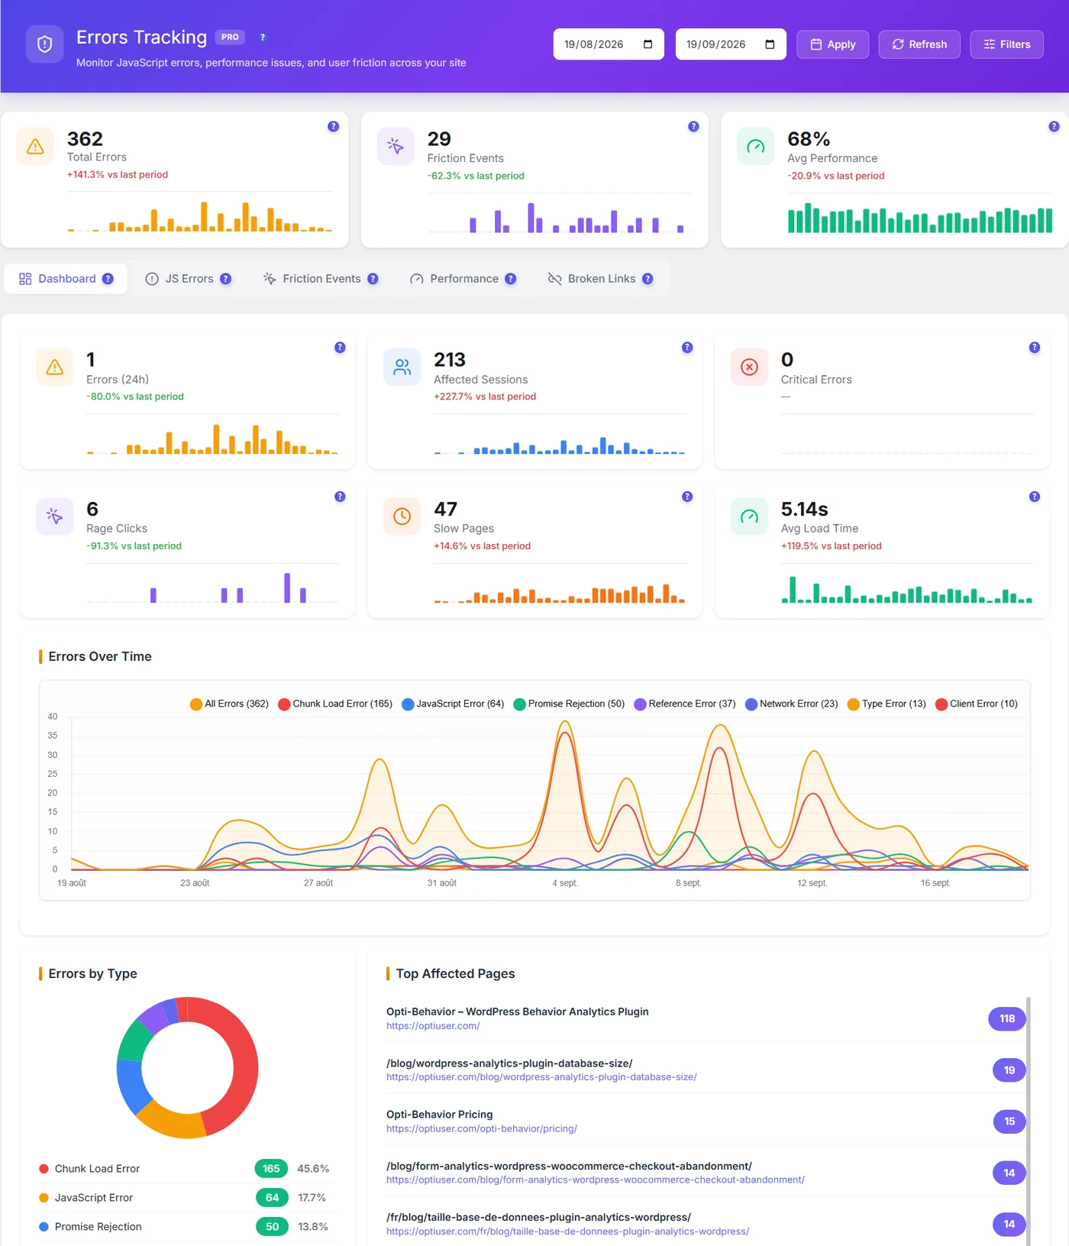
Task: Click help icon on Avg Load Time card
Action: point(1035,497)
